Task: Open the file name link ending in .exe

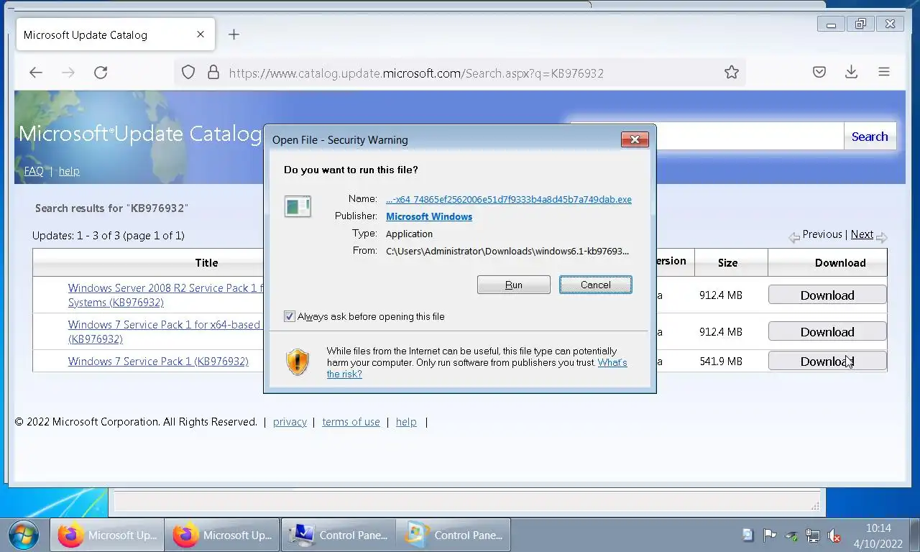Action: click(509, 199)
